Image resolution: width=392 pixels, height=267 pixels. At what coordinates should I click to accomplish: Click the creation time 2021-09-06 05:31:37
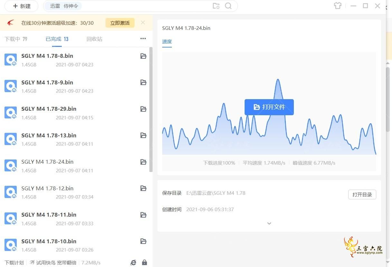[x=210, y=209]
